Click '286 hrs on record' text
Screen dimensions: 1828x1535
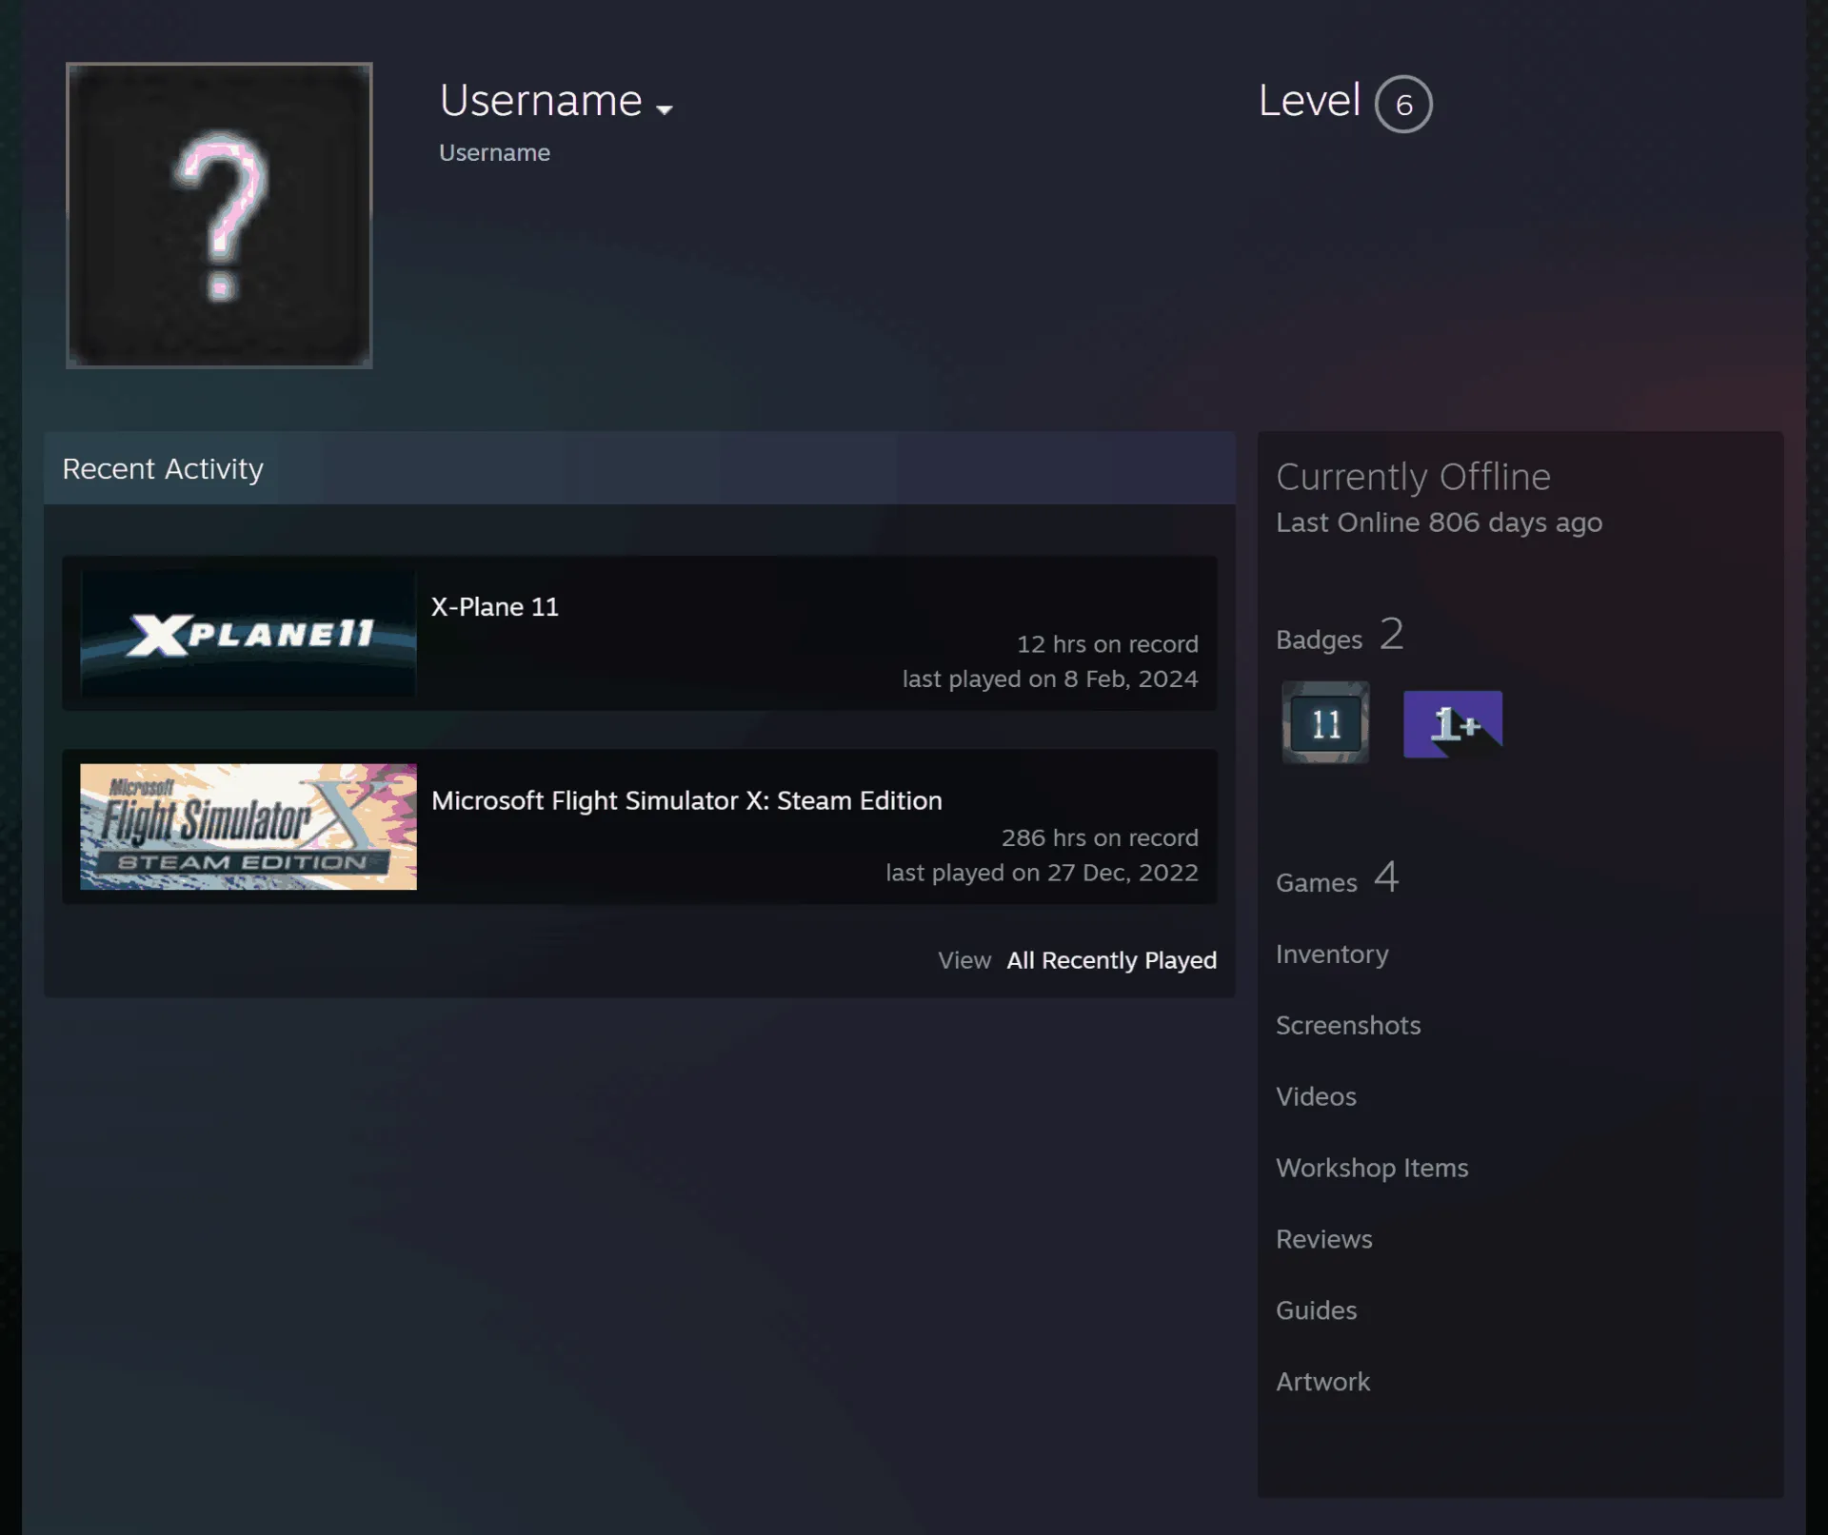(1100, 838)
